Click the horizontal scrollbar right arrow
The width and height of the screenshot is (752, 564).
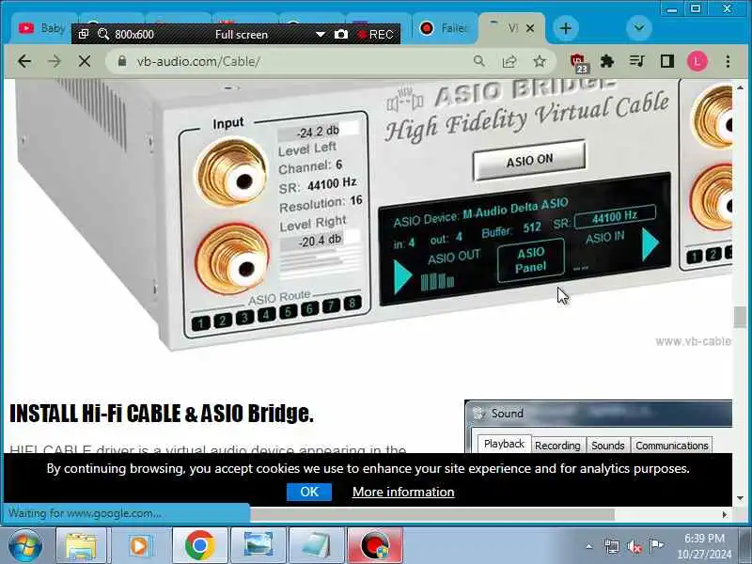725,514
